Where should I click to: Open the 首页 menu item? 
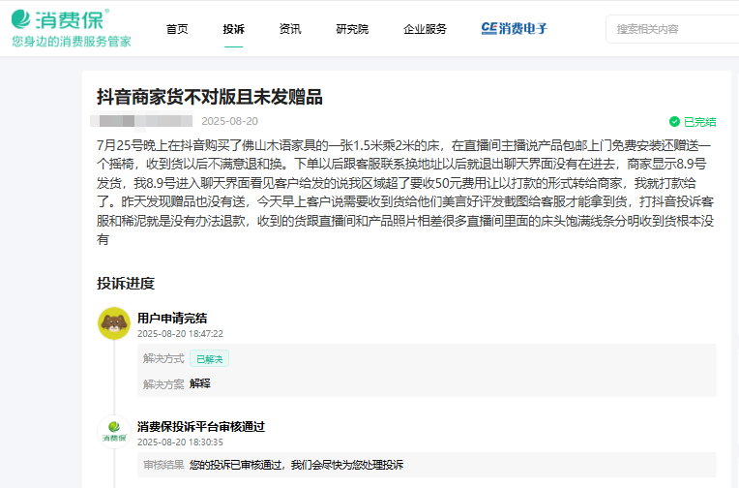tap(177, 29)
